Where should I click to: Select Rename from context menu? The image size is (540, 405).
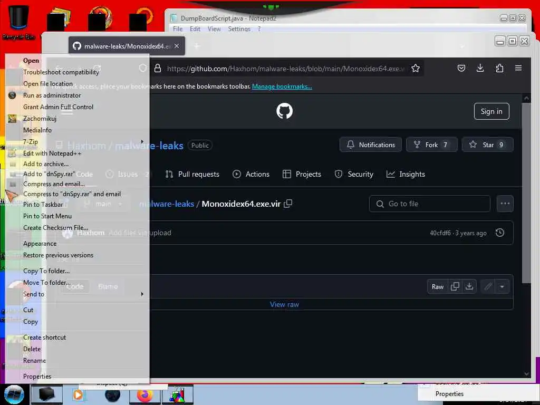click(x=77, y=361)
